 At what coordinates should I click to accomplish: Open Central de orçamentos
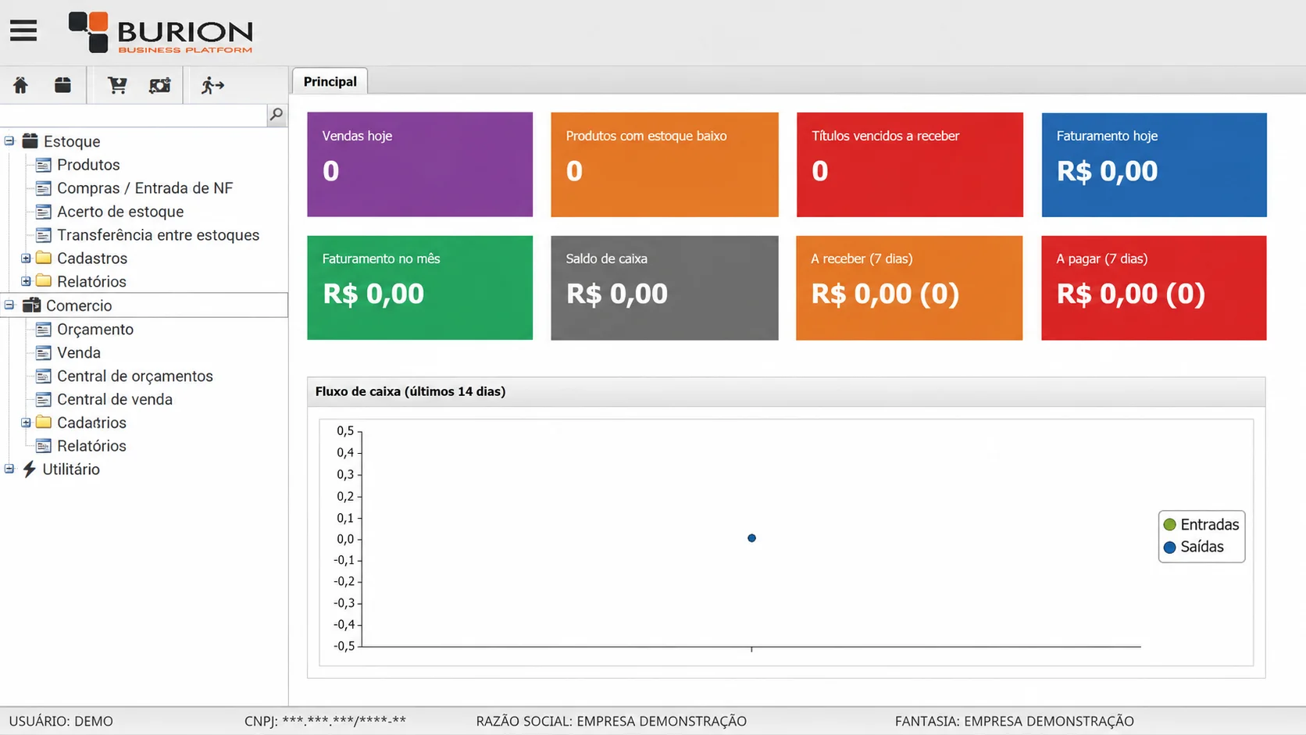(x=135, y=376)
